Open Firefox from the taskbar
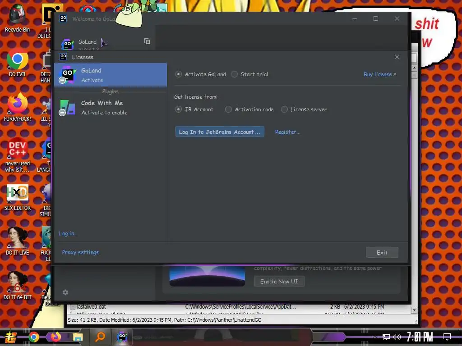The height and width of the screenshot is (346, 462). 55,337
